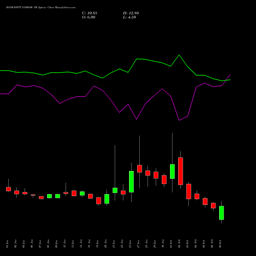Click the 30 Jan red candlestick body
Viewport: 256px width, 256px height.
click(164, 180)
